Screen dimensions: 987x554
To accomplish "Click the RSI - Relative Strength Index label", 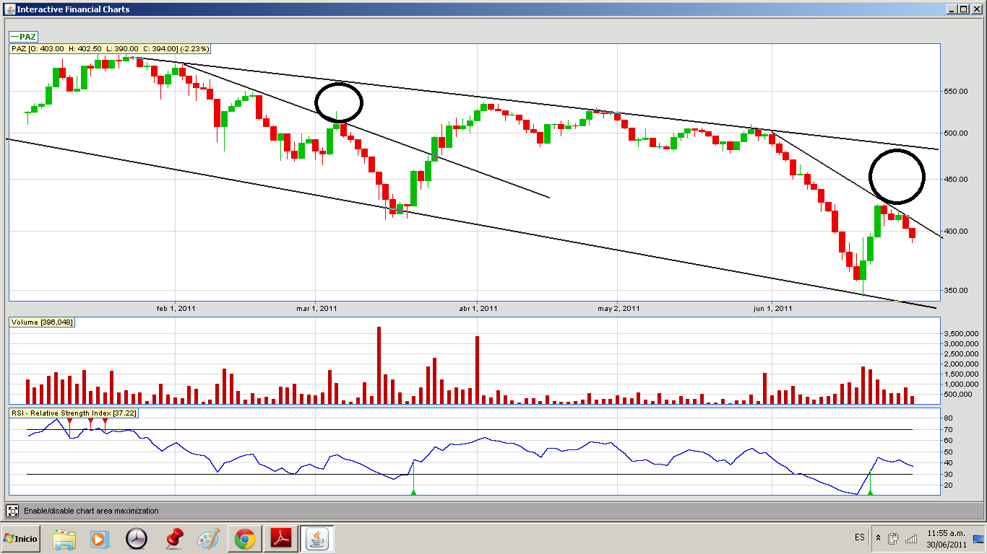I will pyautogui.click(x=74, y=413).
